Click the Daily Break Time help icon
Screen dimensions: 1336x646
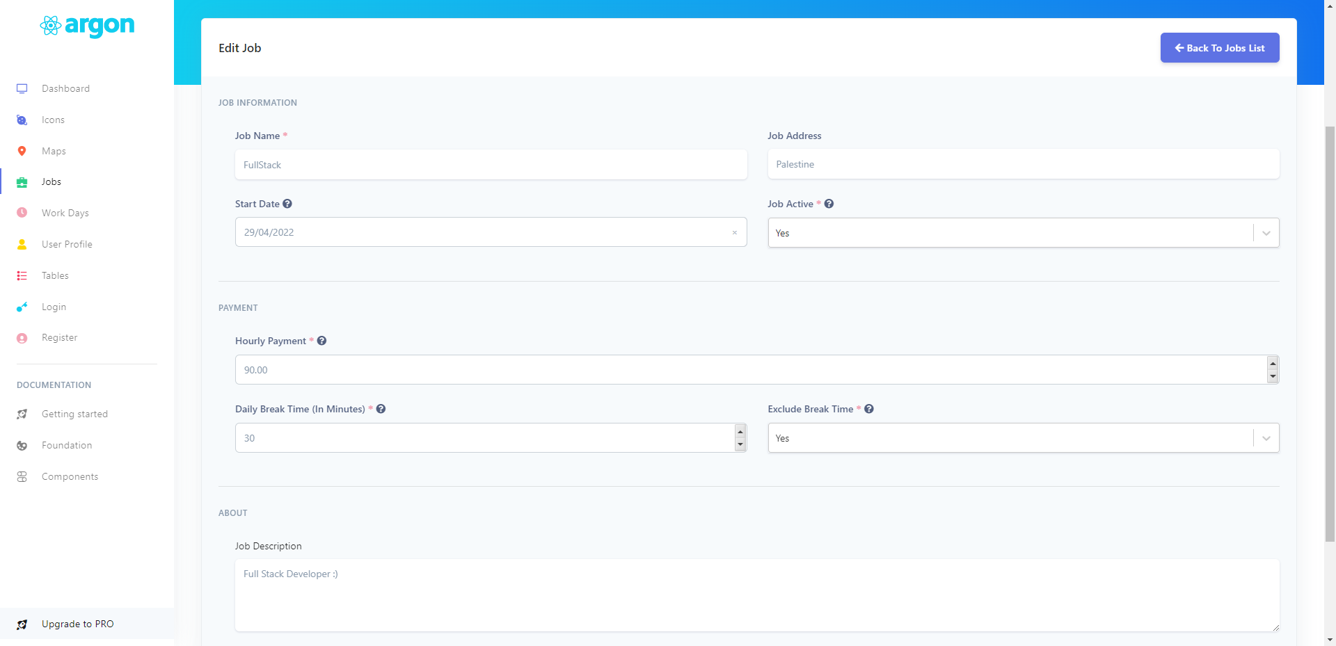click(381, 409)
